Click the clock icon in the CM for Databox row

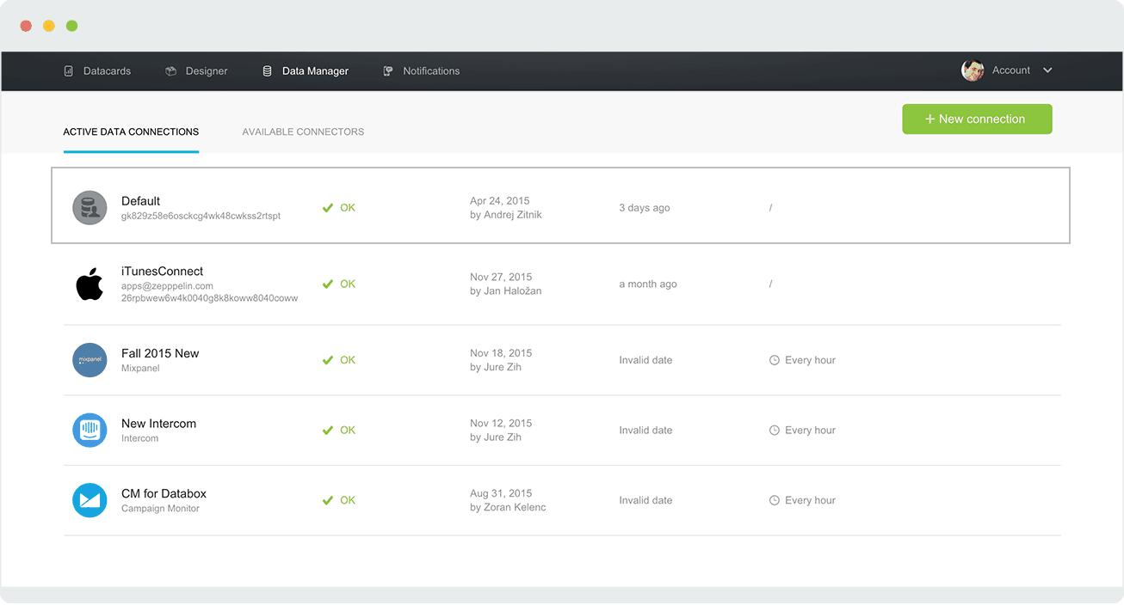tap(775, 500)
